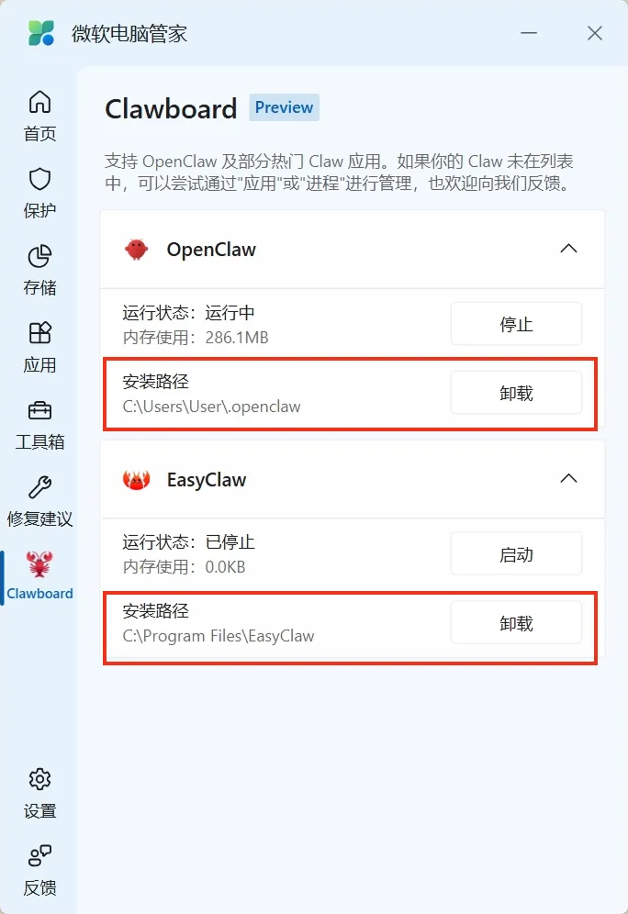Uninstall EasyClaw with its 卸载 button
Image resolution: width=628 pixels, height=914 pixels.
tap(516, 623)
